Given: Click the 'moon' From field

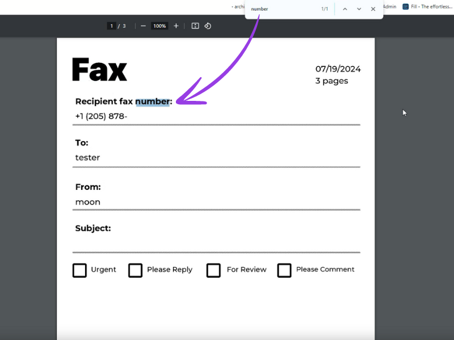Looking at the screenshot, I should coord(87,202).
